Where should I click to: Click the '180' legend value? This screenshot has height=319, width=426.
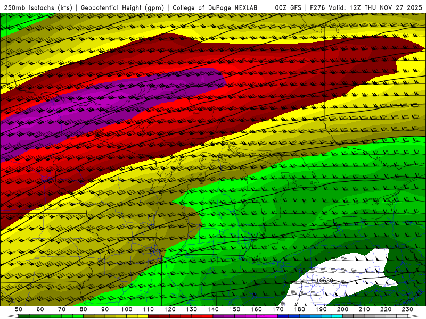pyautogui.click(x=299, y=309)
